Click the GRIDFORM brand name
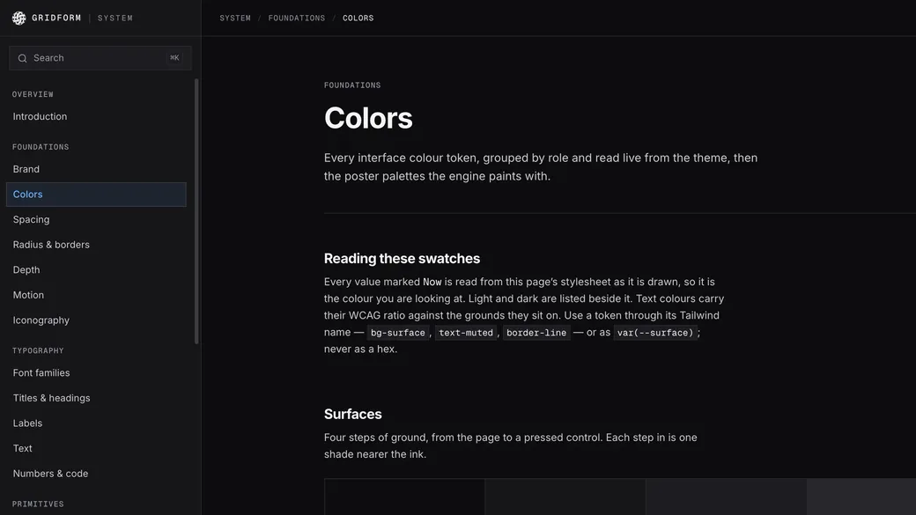The image size is (916, 515). tap(56, 18)
